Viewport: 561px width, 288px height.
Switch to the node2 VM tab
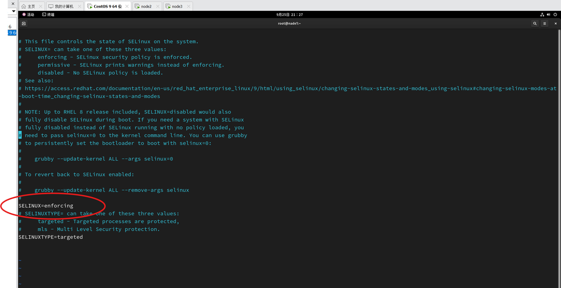coord(143,6)
